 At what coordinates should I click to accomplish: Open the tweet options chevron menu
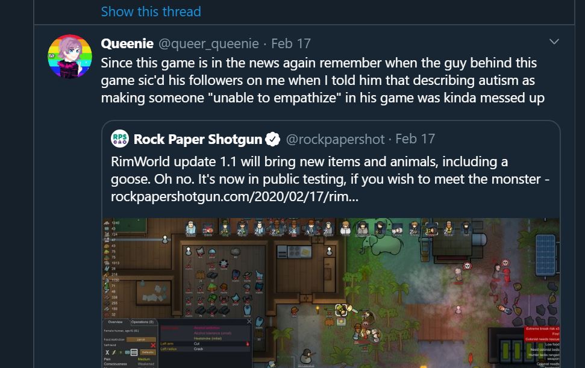[x=554, y=42]
